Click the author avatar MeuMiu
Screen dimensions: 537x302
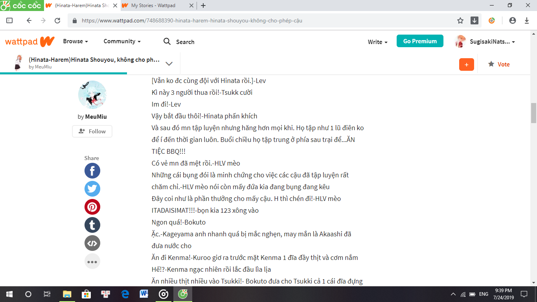92,95
